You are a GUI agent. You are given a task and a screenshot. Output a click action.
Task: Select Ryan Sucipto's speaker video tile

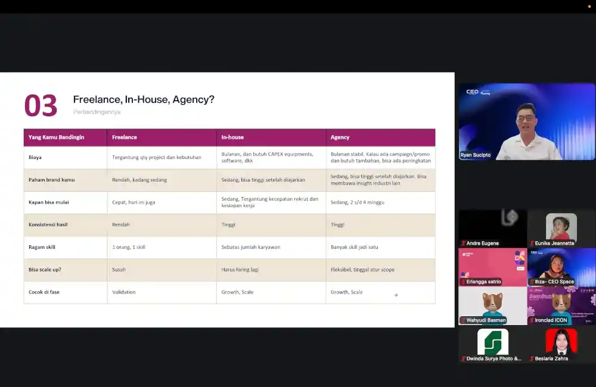point(527,121)
